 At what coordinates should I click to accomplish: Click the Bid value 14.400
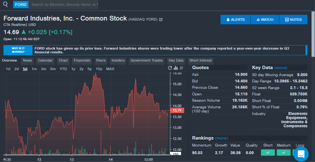point(241,81)
